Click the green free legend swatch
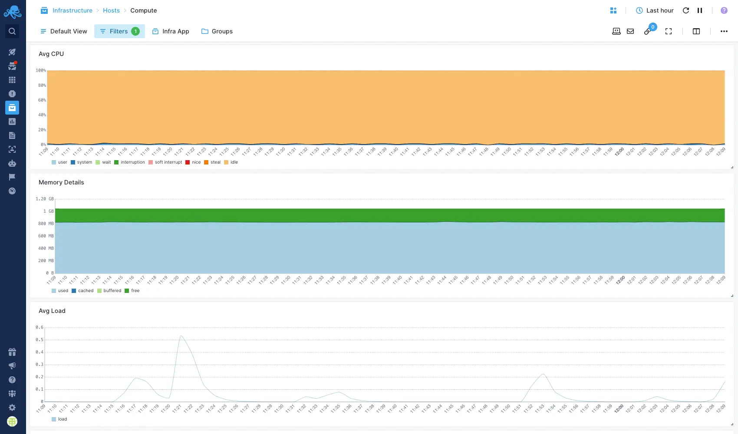Viewport: 738px width, 434px height. click(x=127, y=291)
